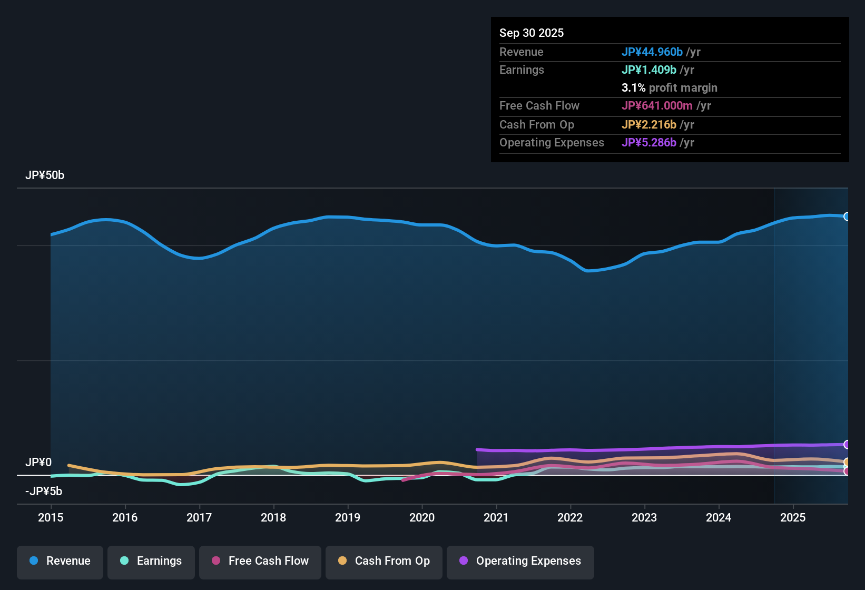The width and height of the screenshot is (865, 590).
Task: Click the 3.1% profit margin text
Action: [x=669, y=87]
